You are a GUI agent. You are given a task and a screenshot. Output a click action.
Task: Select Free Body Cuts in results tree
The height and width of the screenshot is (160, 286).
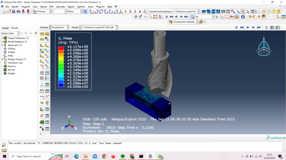[x=15, y=63]
